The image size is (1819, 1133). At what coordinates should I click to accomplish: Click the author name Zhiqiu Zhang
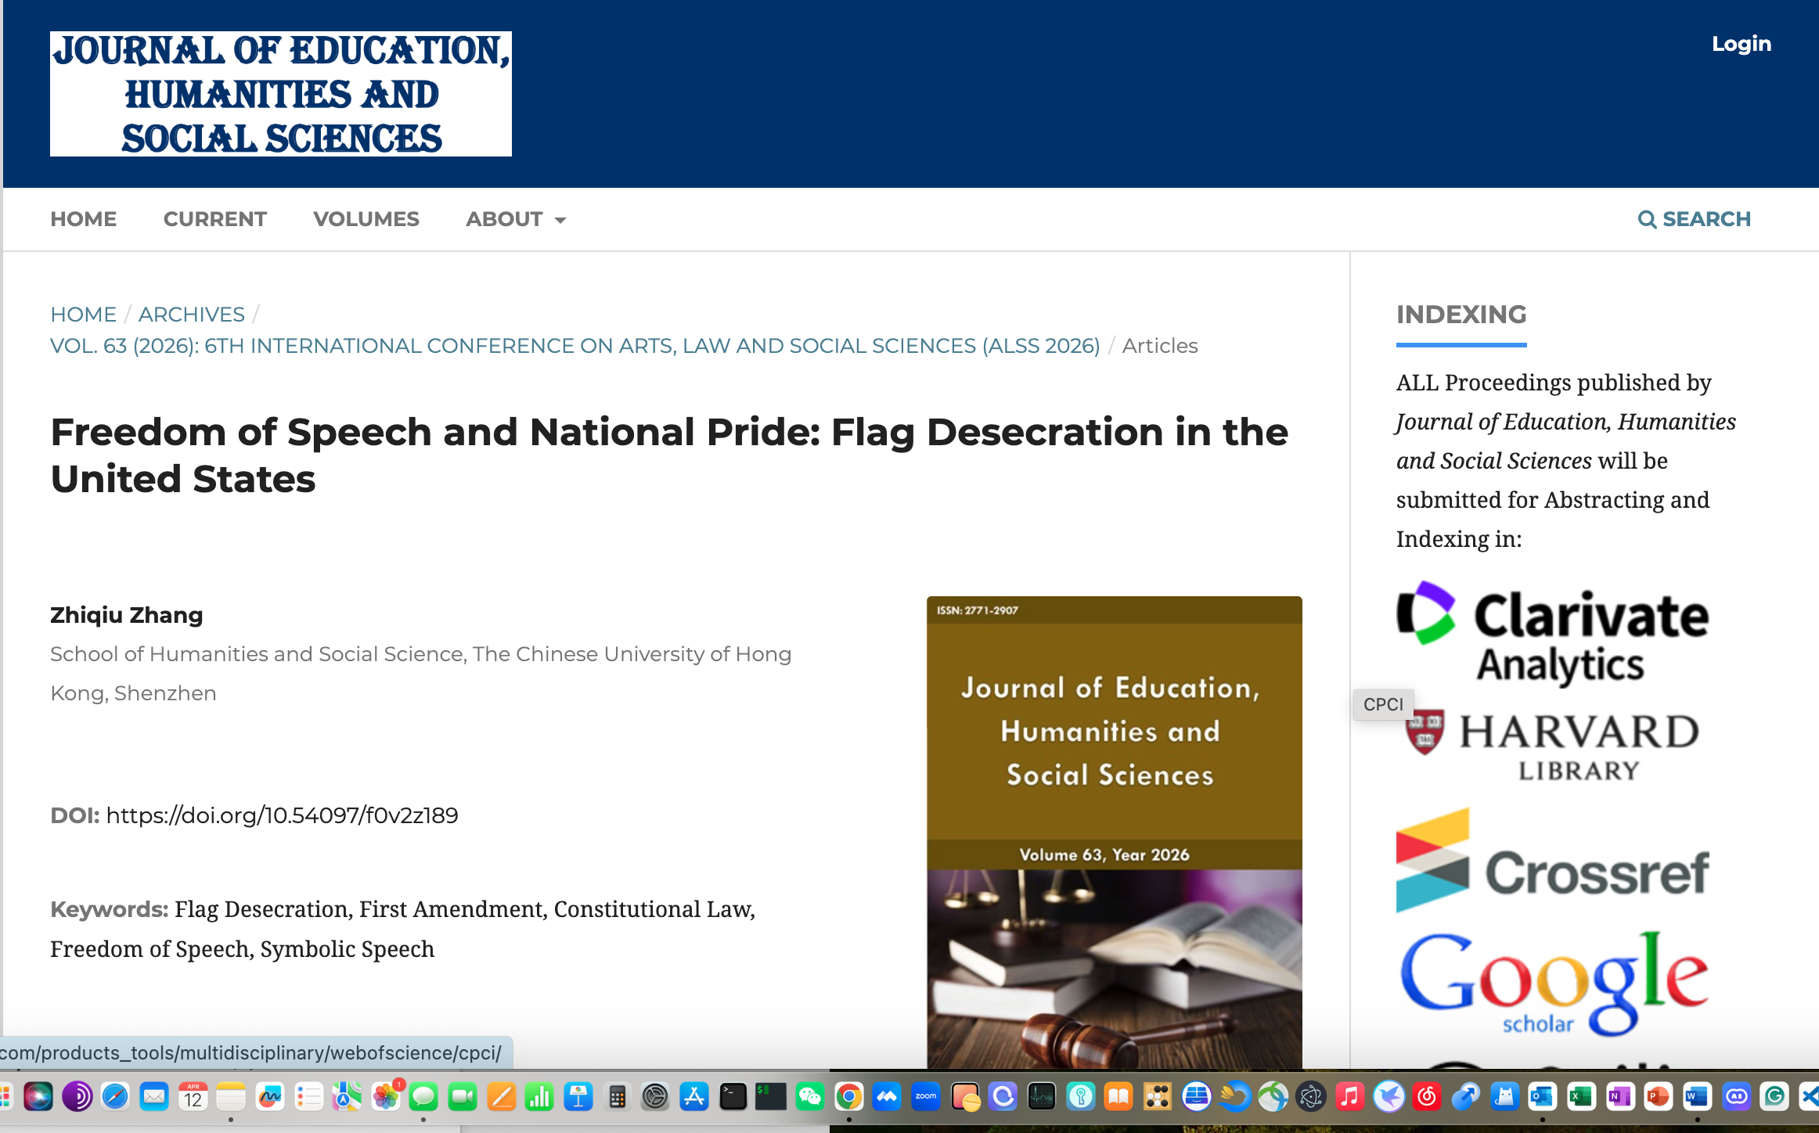(x=127, y=615)
